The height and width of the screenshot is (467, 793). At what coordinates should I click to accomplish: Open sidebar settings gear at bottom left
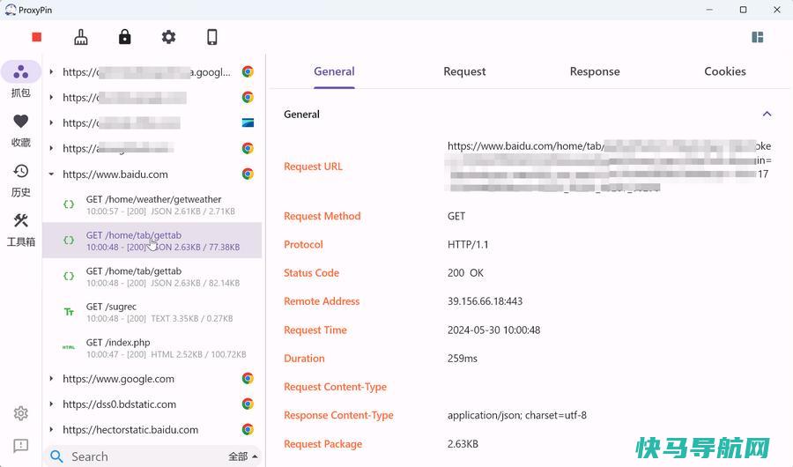click(21, 413)
